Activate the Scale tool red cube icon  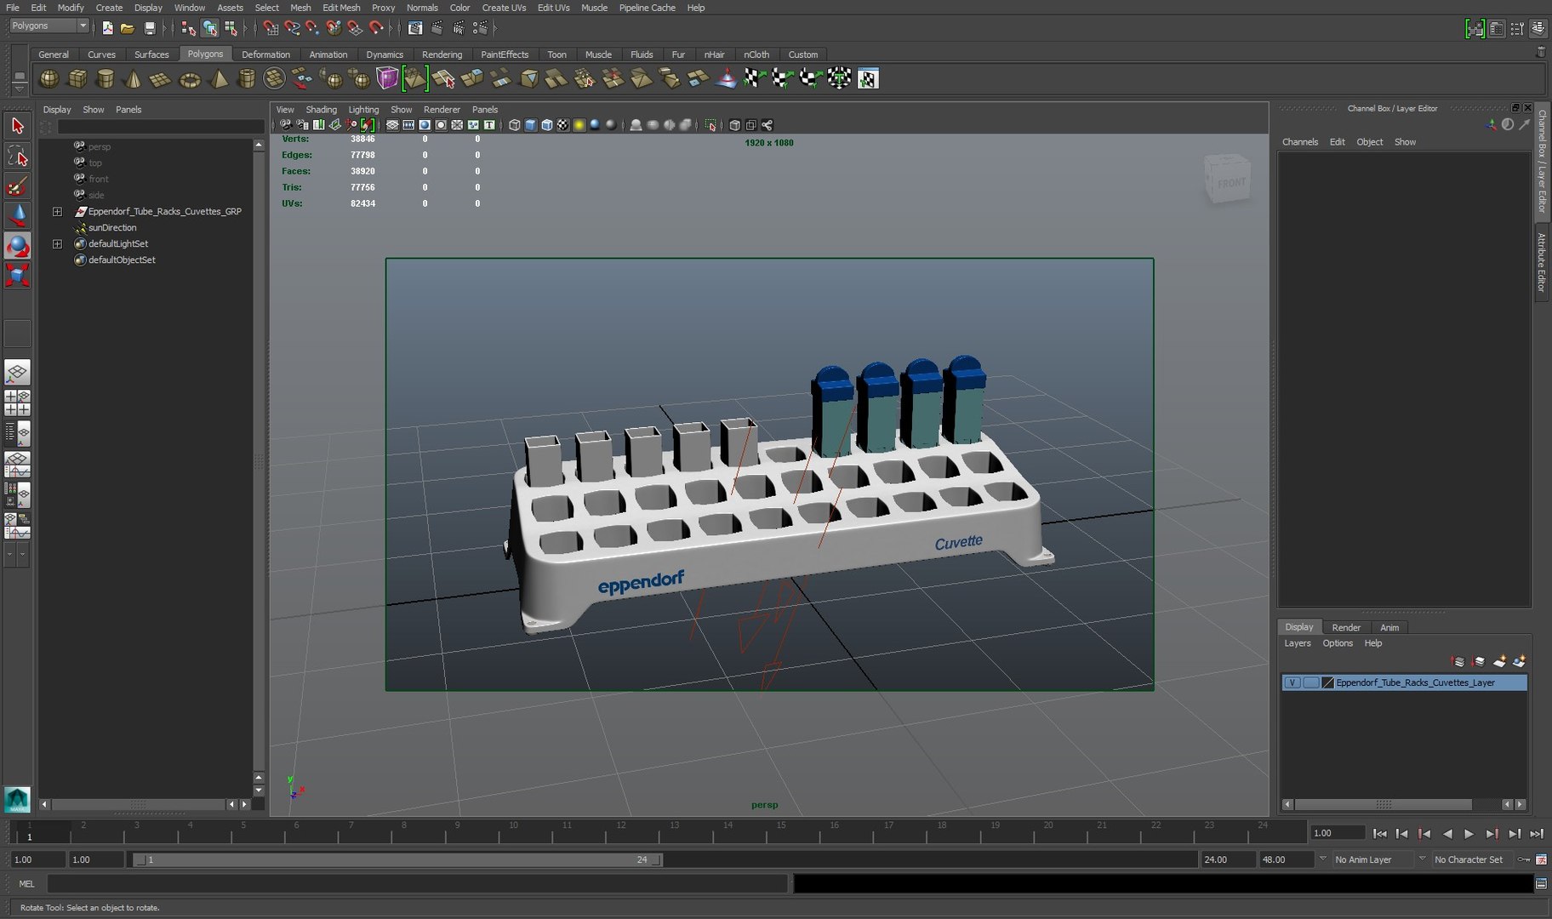(18, 276)
